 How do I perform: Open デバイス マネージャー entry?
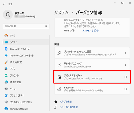tap(92, 77)
